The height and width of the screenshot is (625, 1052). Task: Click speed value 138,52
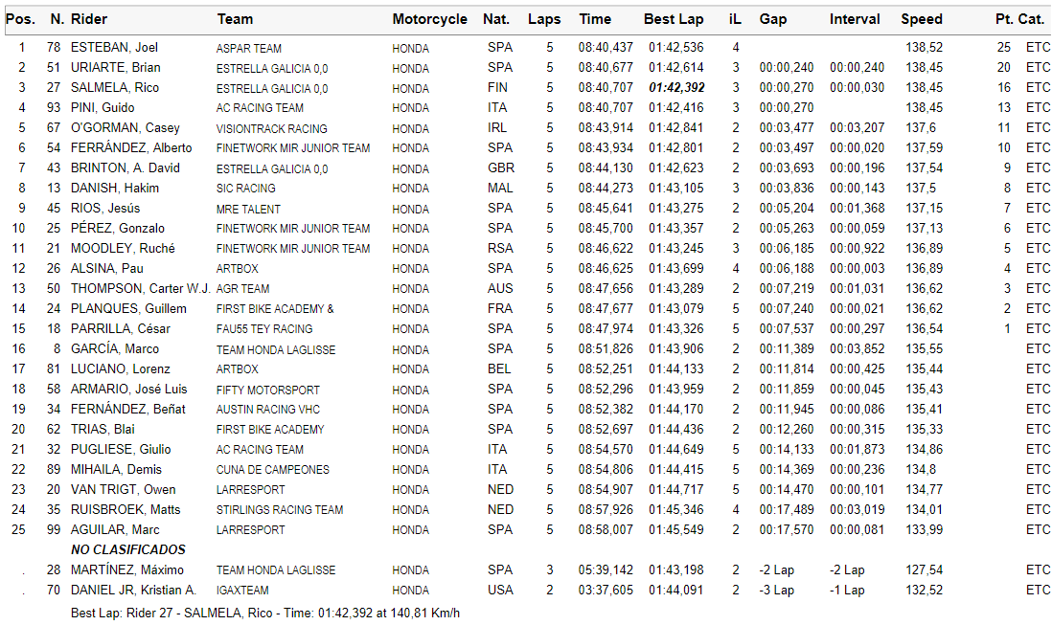[x=924, y=48]
